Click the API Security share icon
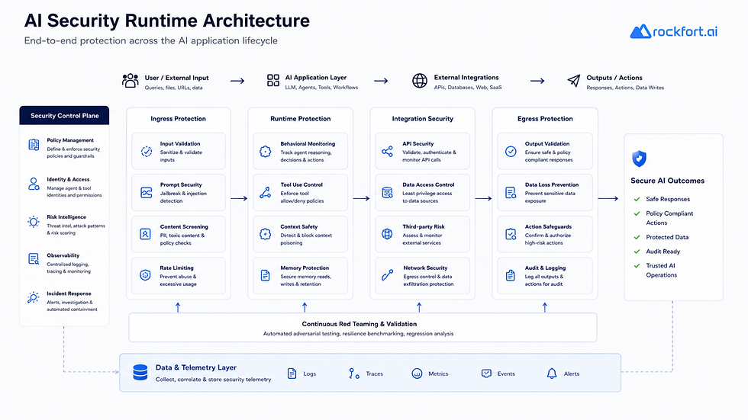This screenshot has width=748, height=420. pos(388,152)
